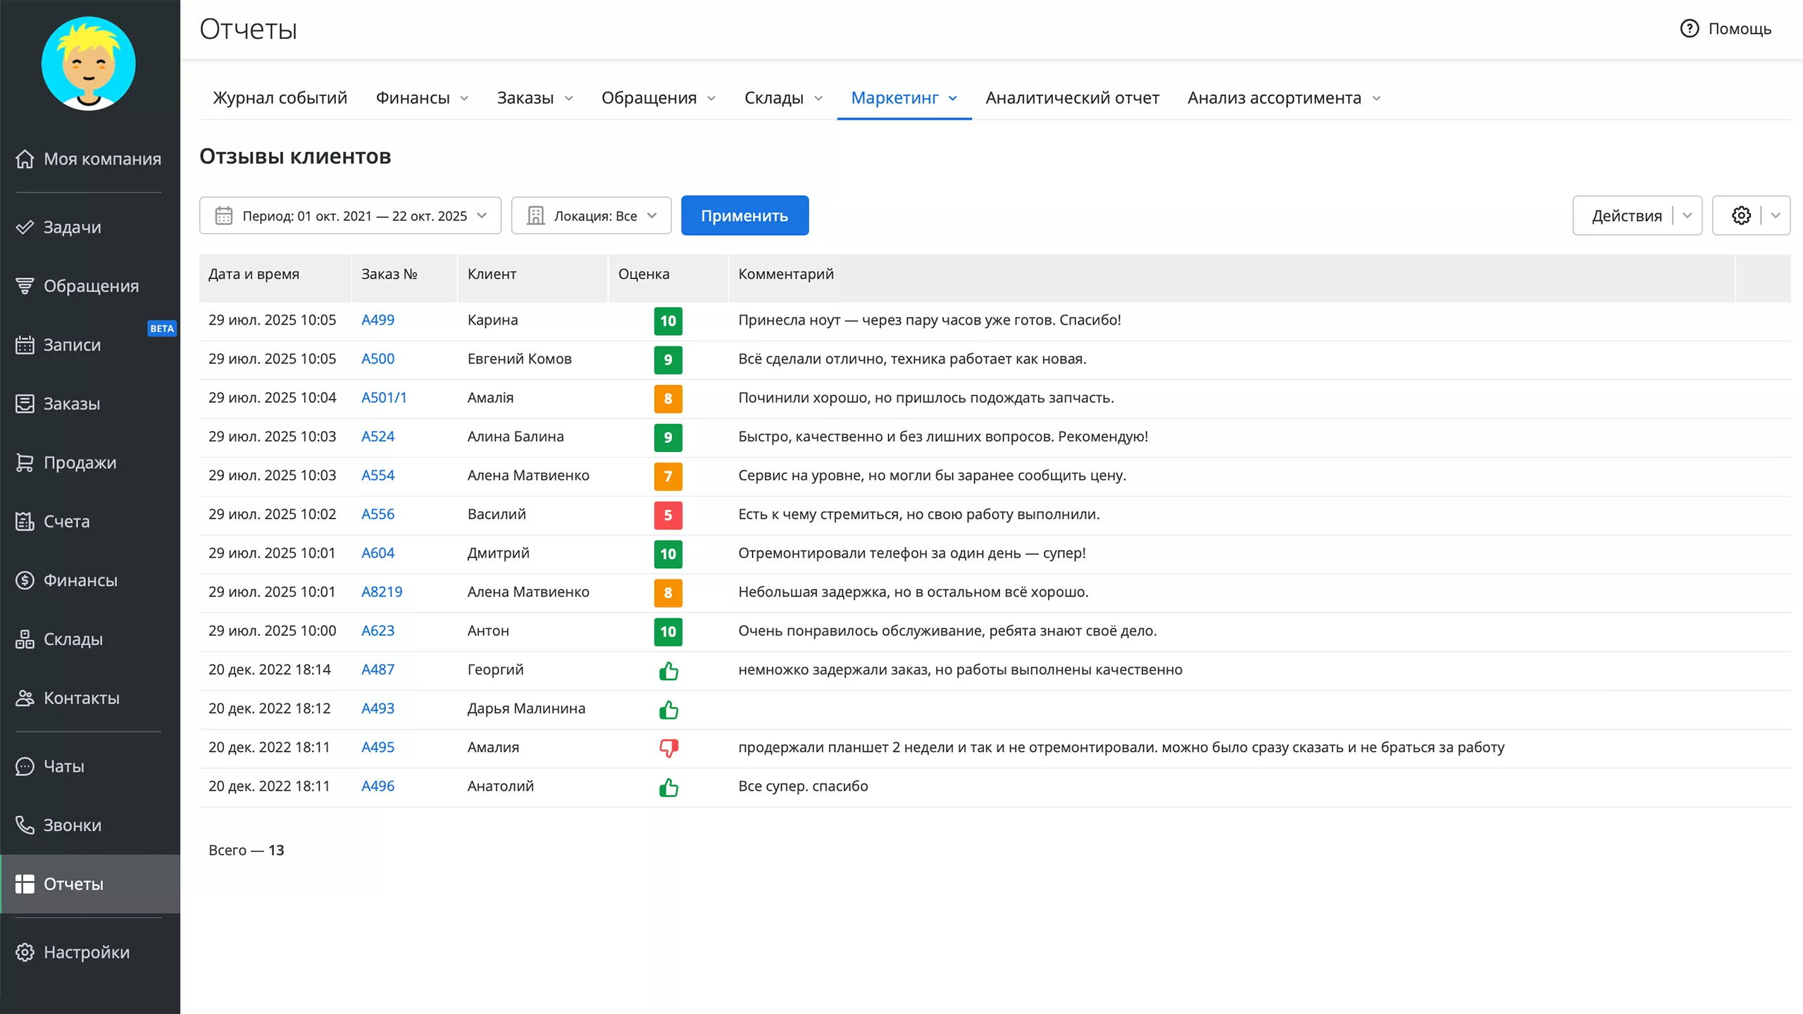Open the Звонки section in sidebar

tap(73, 825)
